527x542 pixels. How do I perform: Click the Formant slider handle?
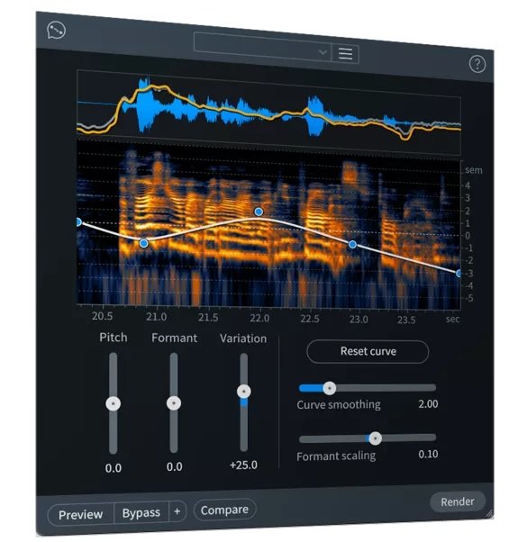[x=174, y=403]
